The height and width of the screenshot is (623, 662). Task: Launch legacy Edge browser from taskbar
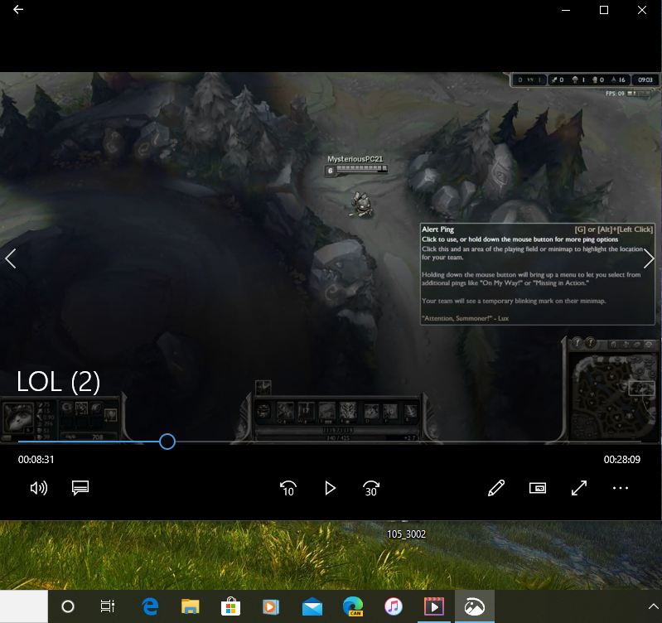pyautogui.click(x=150, y=606)
